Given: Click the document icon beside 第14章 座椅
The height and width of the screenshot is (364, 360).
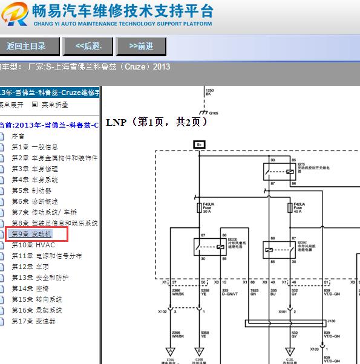Looking at the screenshot, I should (x=2, y=289).
